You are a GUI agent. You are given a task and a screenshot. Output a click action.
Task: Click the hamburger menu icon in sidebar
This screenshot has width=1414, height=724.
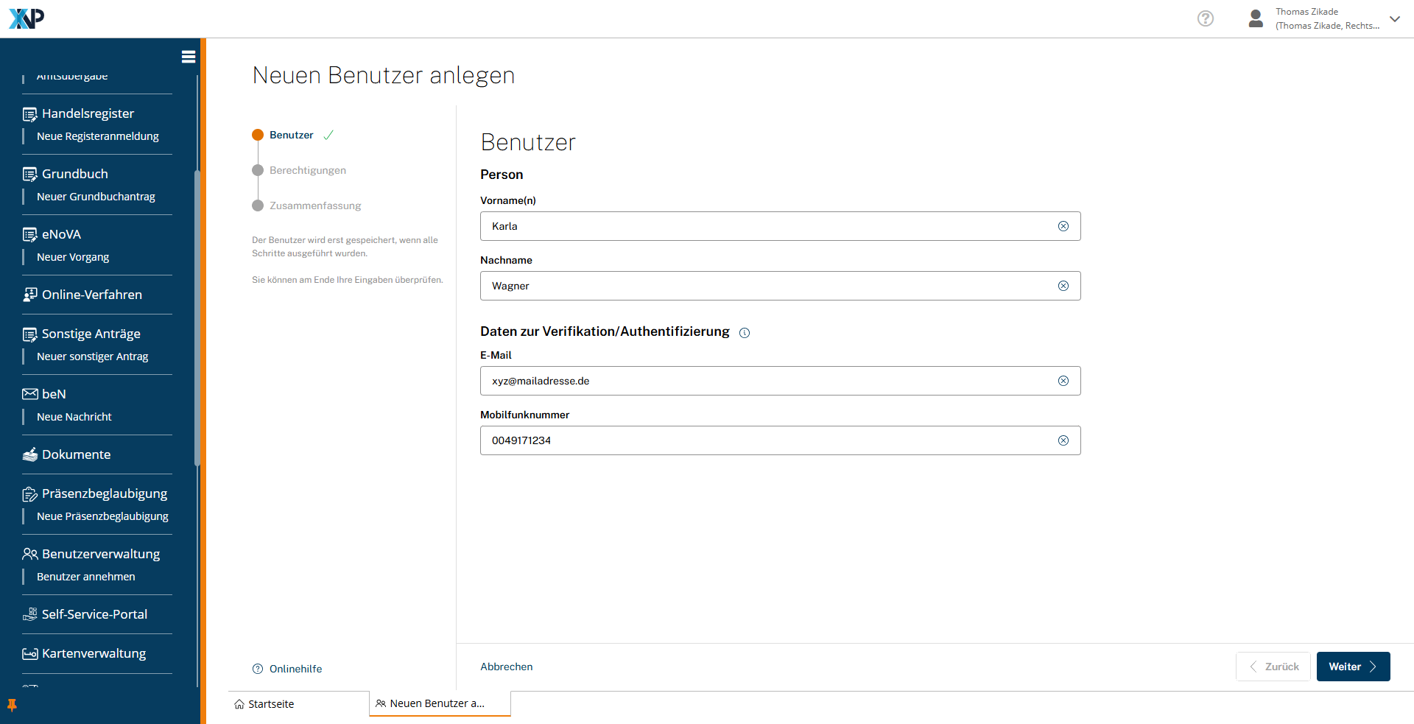click(x=189, y=57)
